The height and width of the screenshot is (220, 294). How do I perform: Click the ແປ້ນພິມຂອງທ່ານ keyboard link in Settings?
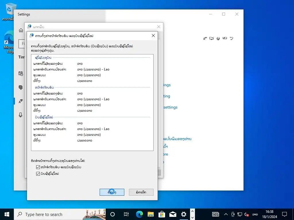point(177,139)
